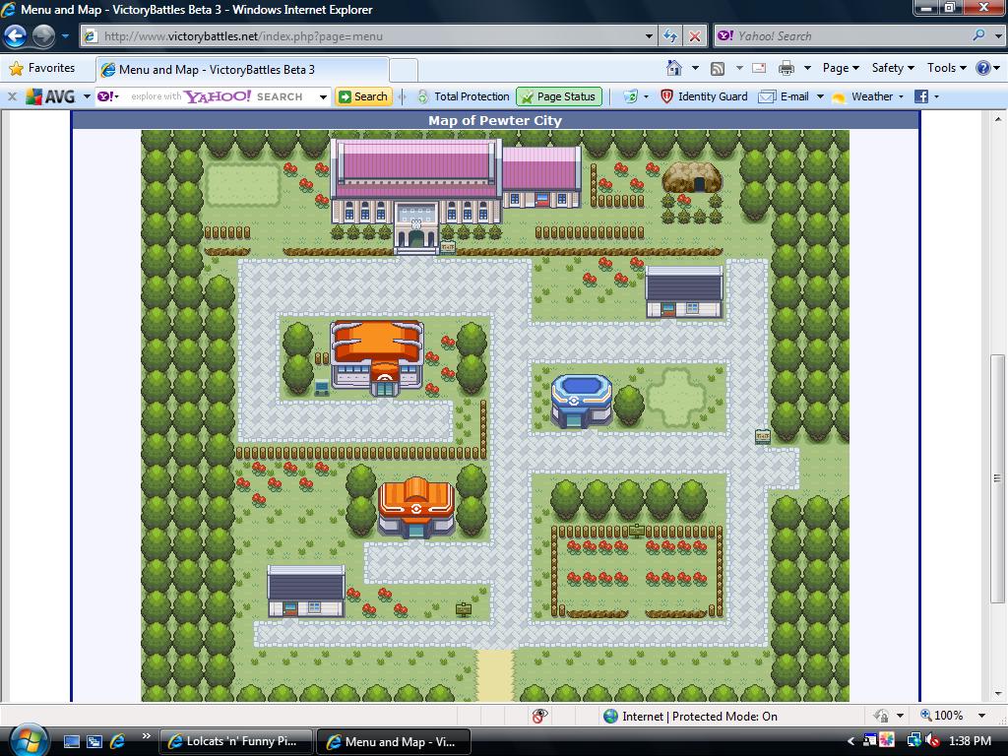Click the scrollbar down arrow
1008x756 pixels.
997,694
